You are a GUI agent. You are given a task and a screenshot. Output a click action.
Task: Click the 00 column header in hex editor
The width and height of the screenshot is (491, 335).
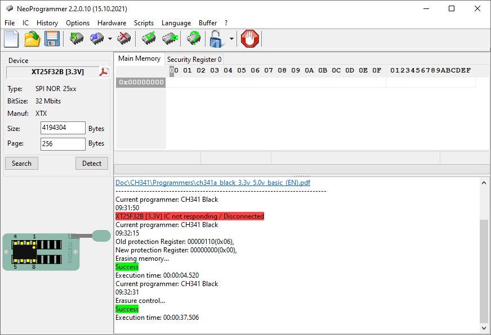click(x=174, y=71)
